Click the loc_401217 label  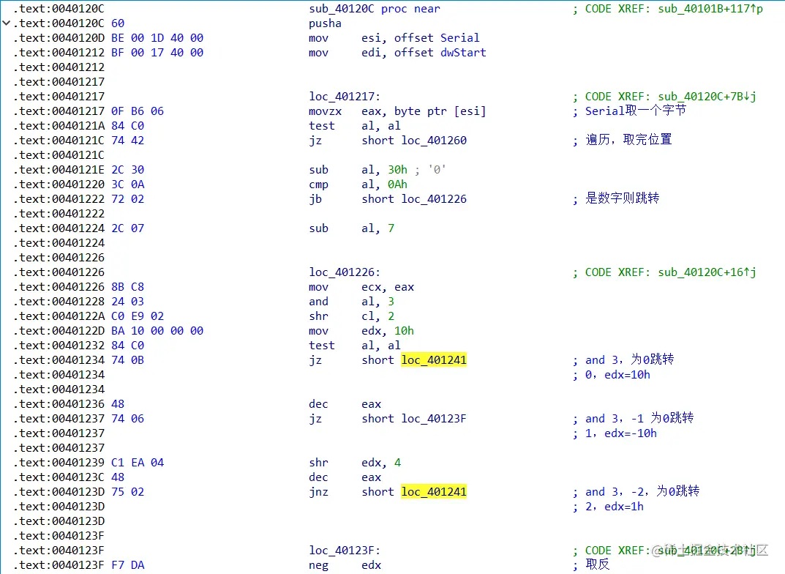click(345, 96)
